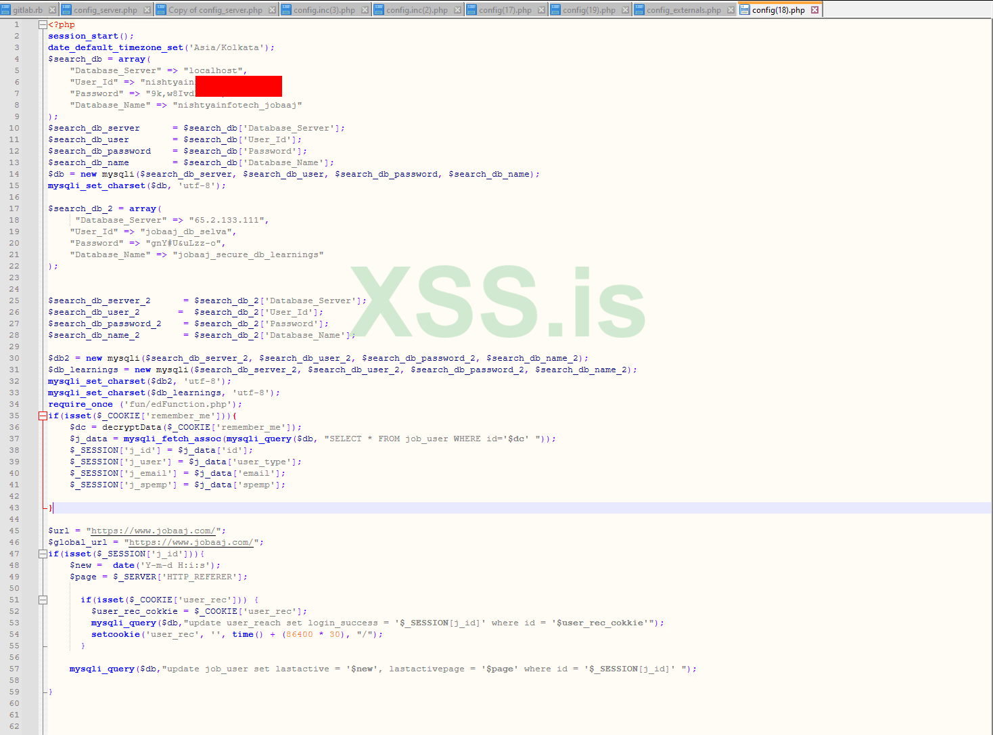Image resolution: width=993 pixels, height=735 pixels.
Task: Close the config(17).php tab
Action: pos(540,9)
